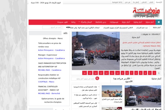Open the protest crowd thumbnail

[x=112, y=91]
